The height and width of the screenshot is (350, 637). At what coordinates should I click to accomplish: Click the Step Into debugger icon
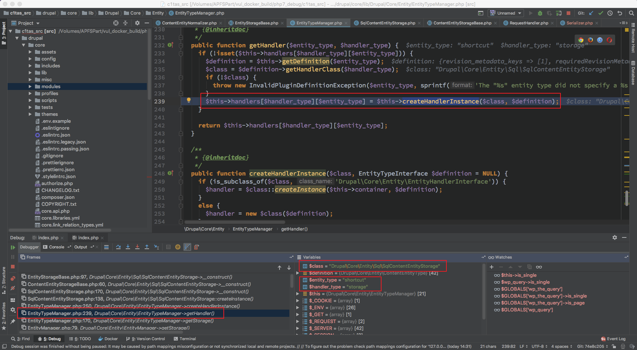pyautogui.click(x=128, y=247)
